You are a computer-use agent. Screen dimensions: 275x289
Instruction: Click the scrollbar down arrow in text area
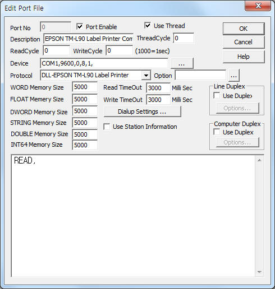click(x=259, y=272)
